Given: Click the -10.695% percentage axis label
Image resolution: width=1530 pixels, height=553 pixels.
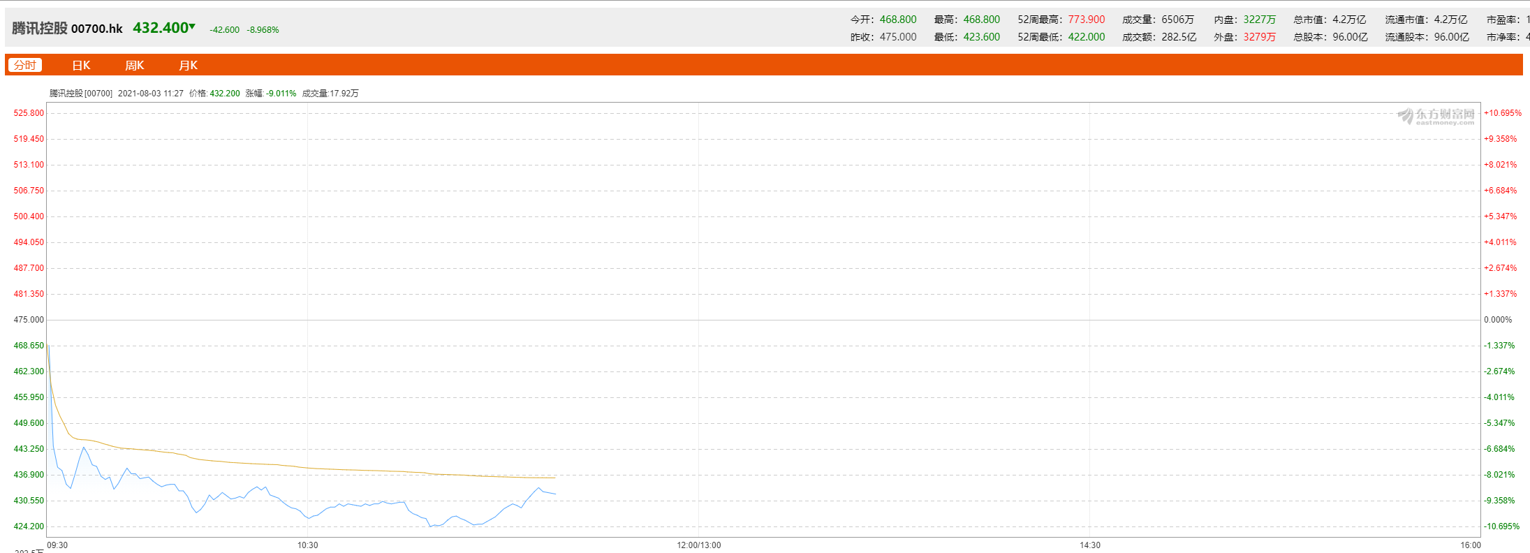Looking at the screenshot, I should [1502, 526].
